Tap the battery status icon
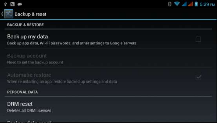The height and width of the screenshot is (123, 217). tap(196, 4)
